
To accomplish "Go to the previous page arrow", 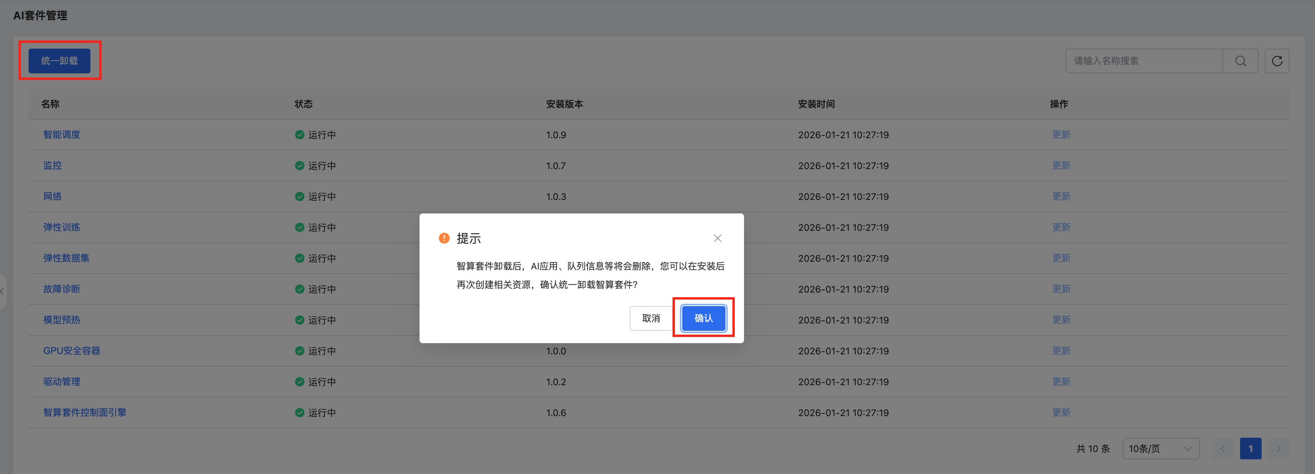I will coord(1222,449).
